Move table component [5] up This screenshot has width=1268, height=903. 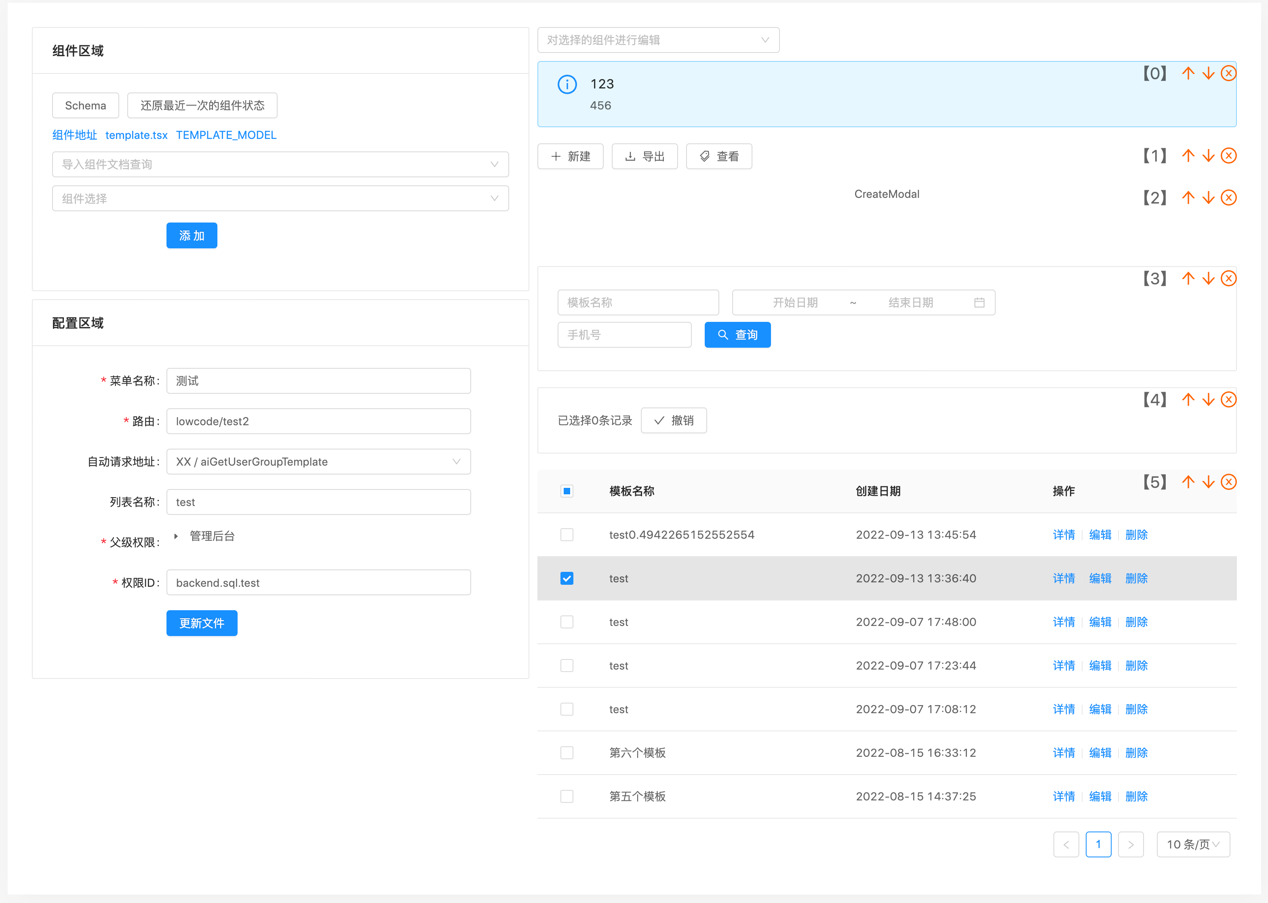coord(1188,482)
